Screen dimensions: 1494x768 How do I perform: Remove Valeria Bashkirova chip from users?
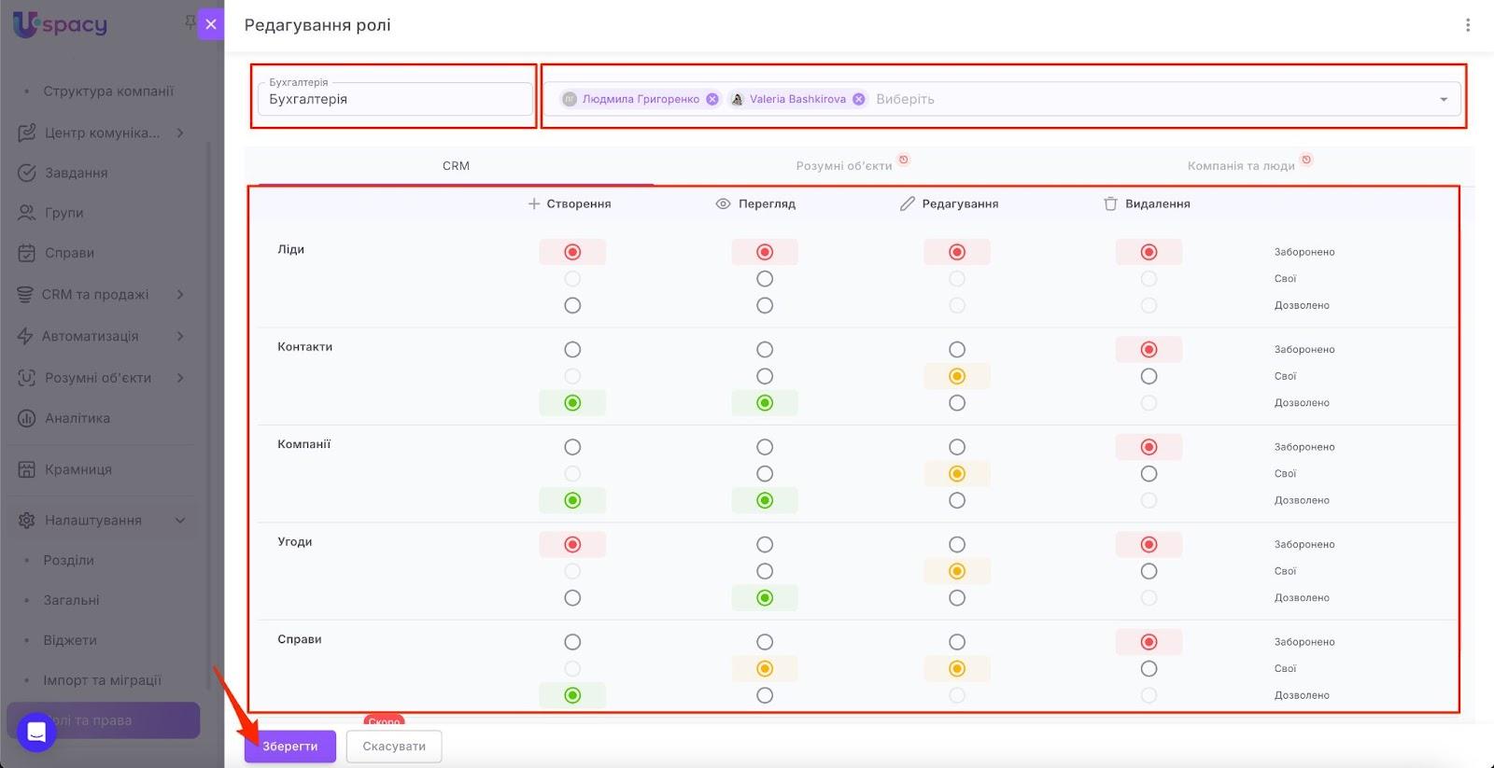pyautogui.click(x=859, y=99)
